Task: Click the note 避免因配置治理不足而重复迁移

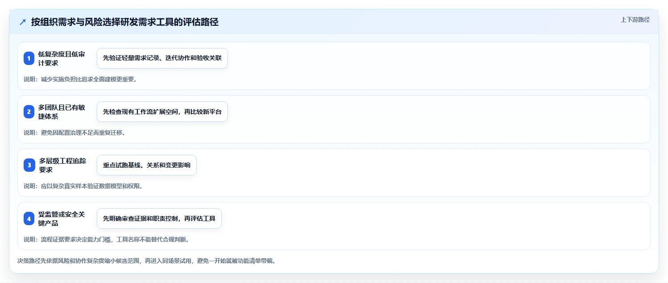Action: 74,133
